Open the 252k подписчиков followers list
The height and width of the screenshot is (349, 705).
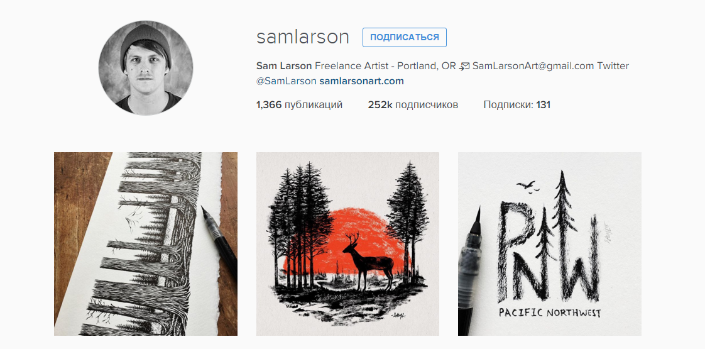[413, 105]
